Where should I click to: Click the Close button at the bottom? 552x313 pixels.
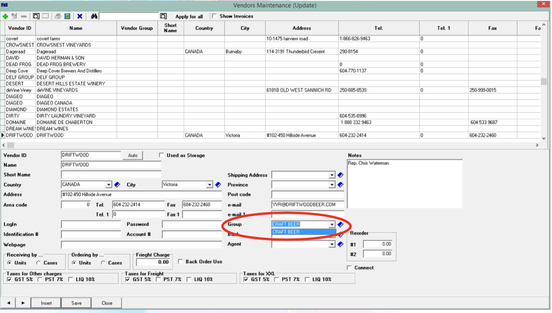[107, 303]
